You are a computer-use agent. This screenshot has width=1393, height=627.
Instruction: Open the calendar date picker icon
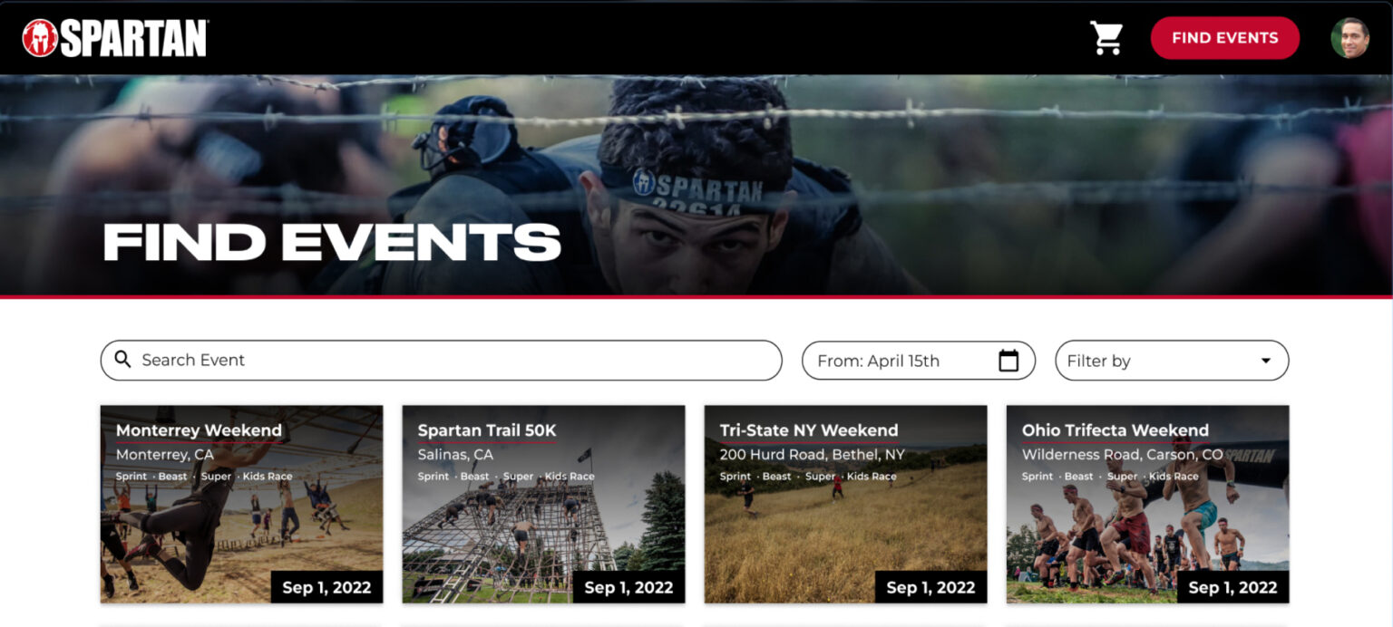(x=1008, y=361)
